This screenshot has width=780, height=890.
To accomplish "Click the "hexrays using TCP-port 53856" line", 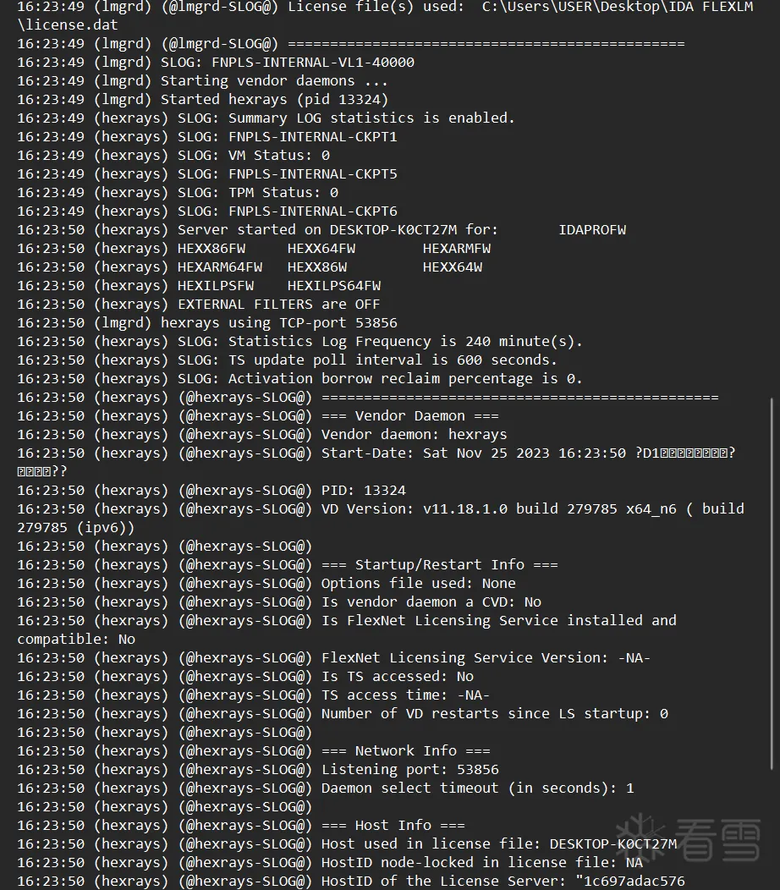I will click(278, 323).
